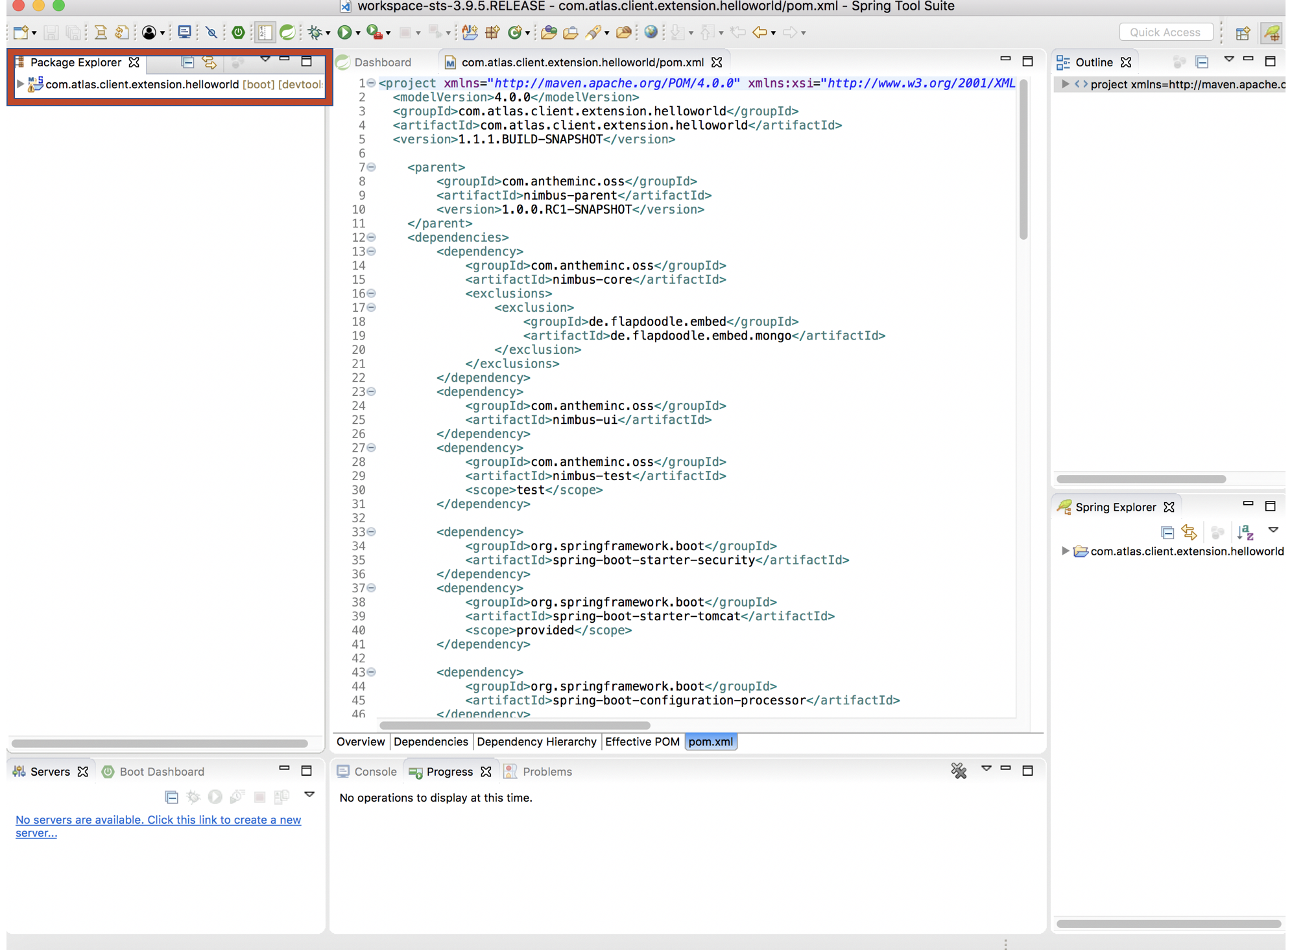1292x950 pixels.
Task: Click the Open Task person icon
Action: point(149,32)
